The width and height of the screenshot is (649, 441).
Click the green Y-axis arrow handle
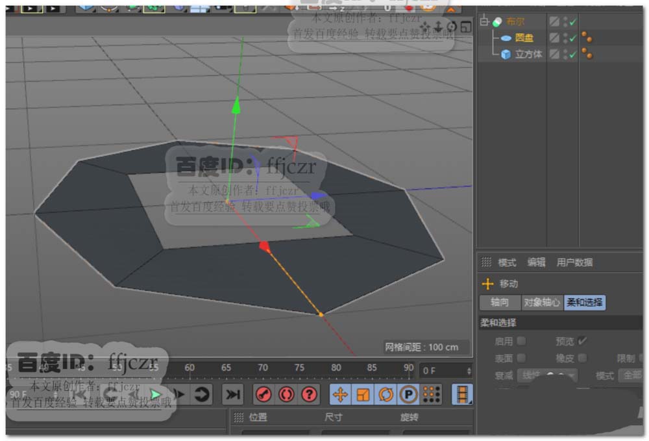tap(236, 105)
